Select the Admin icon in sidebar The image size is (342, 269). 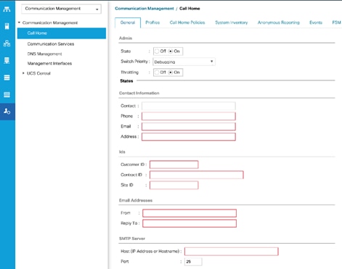7,111
